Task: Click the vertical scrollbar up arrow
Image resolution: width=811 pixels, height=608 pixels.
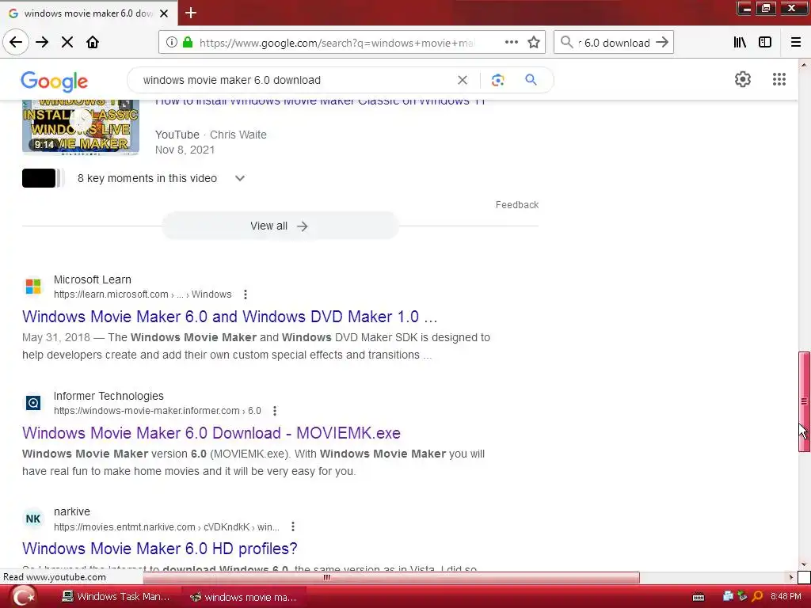Action: (x=804, y=65)
